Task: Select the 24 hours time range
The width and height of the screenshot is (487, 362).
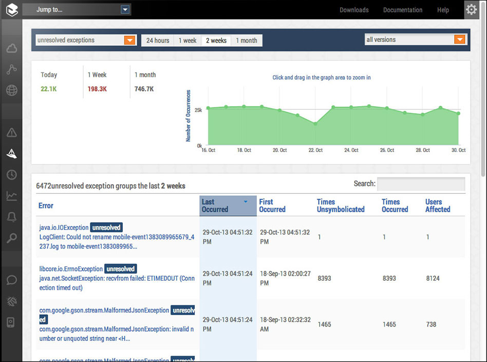Action: click(158, 41)
